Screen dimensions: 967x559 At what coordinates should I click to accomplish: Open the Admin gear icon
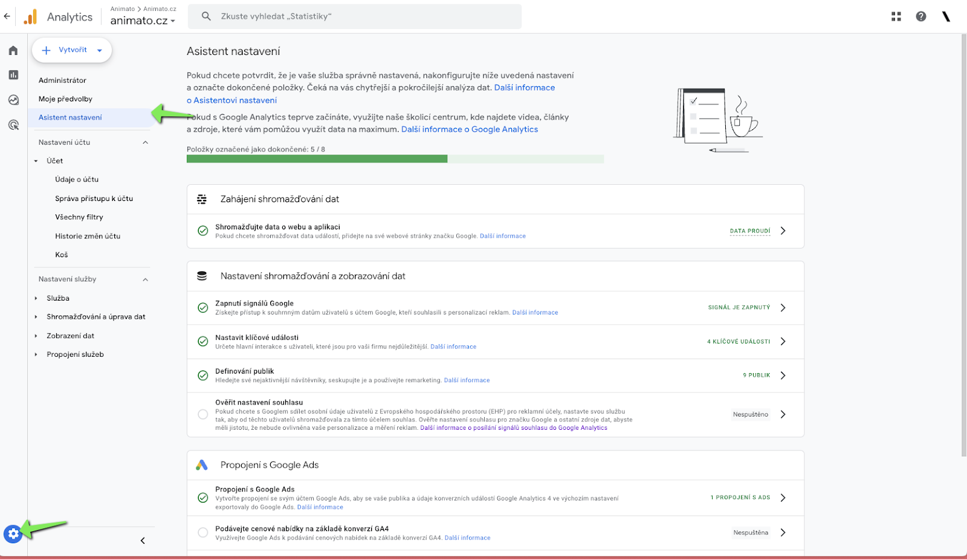coord(13,534)
